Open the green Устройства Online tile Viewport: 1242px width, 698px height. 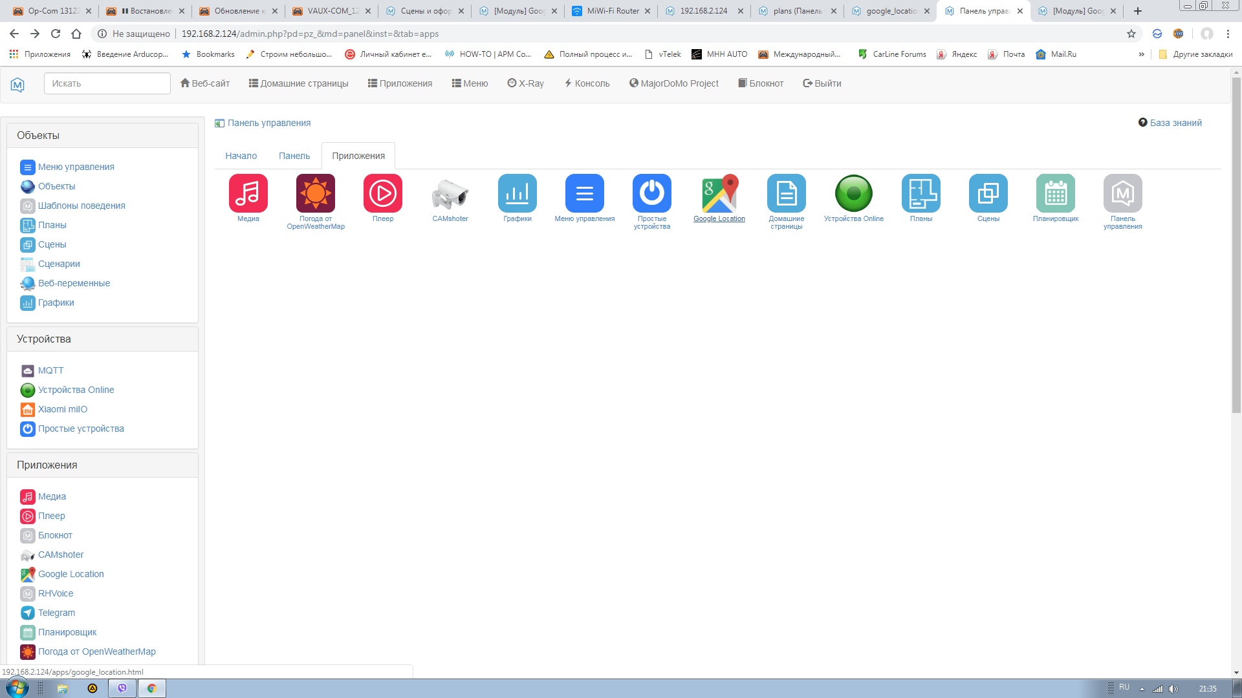pos(853,193)
